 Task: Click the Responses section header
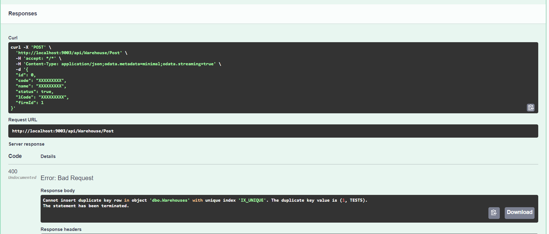pyautogui.click(x=23, y=14)
